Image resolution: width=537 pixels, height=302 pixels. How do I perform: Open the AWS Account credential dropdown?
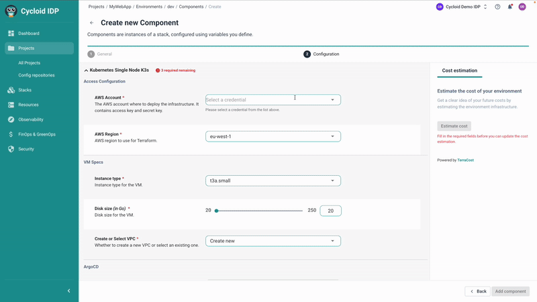[x=273, y=100]
